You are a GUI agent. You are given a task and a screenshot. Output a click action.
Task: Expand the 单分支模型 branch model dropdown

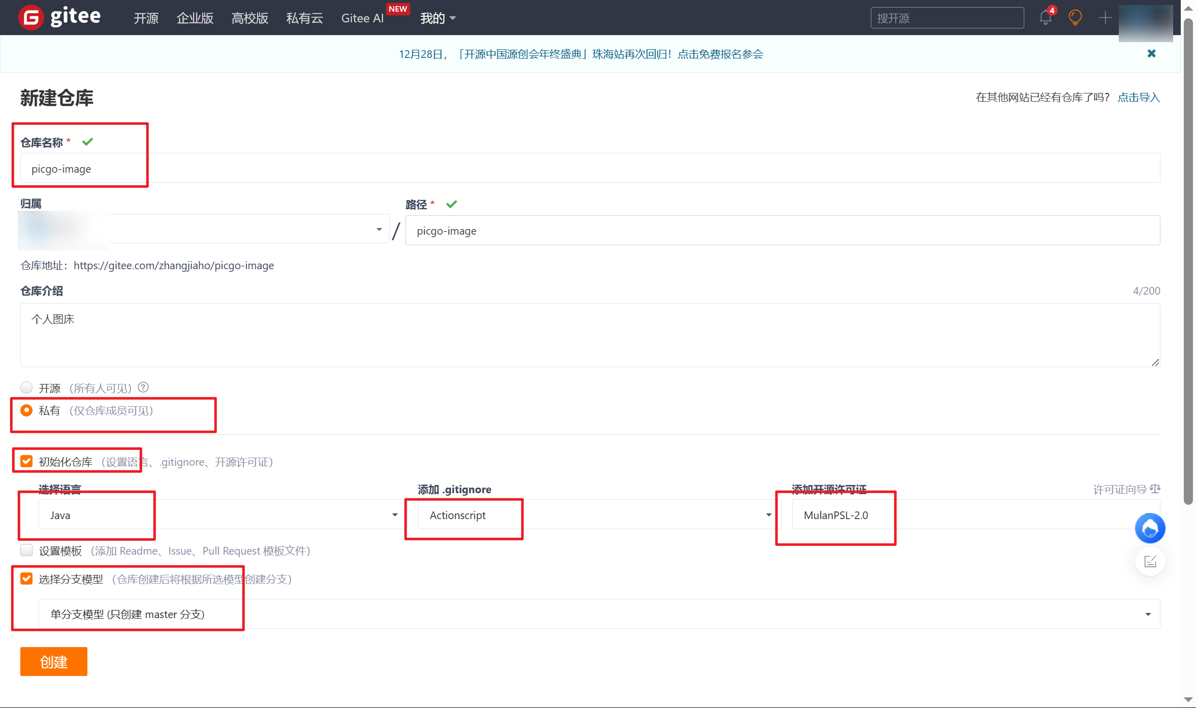coord(1147,614)
